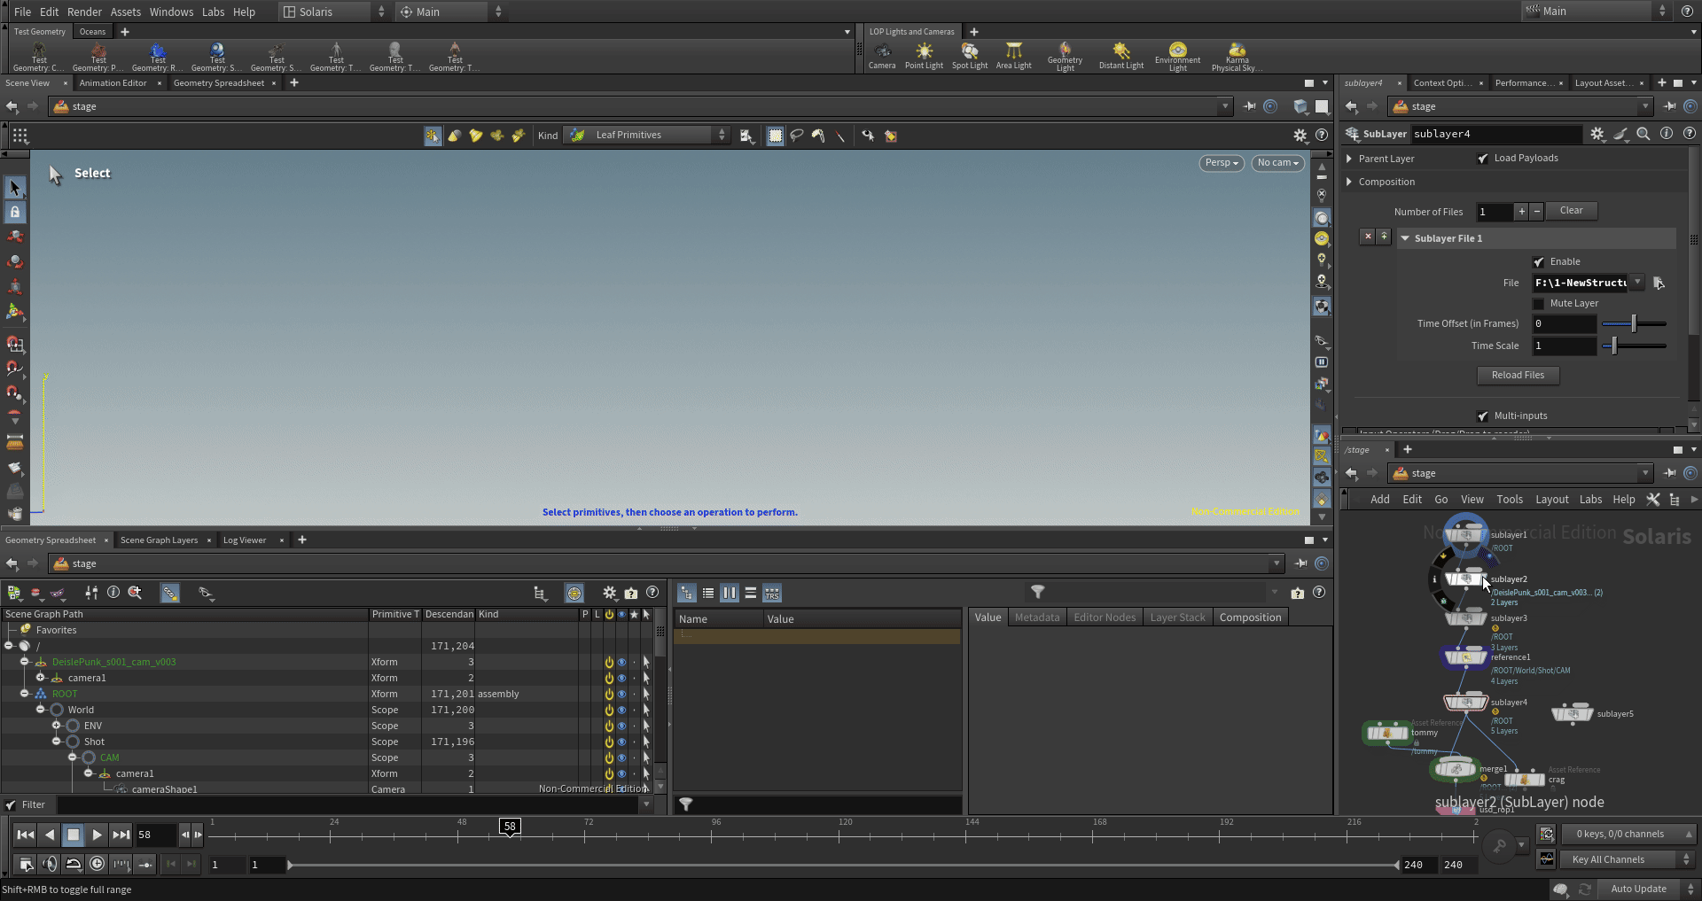The width and height of the screenshot is (1702, 901).
Task: Collapse the ROOT tree item
Action: (x=25, y=694)
